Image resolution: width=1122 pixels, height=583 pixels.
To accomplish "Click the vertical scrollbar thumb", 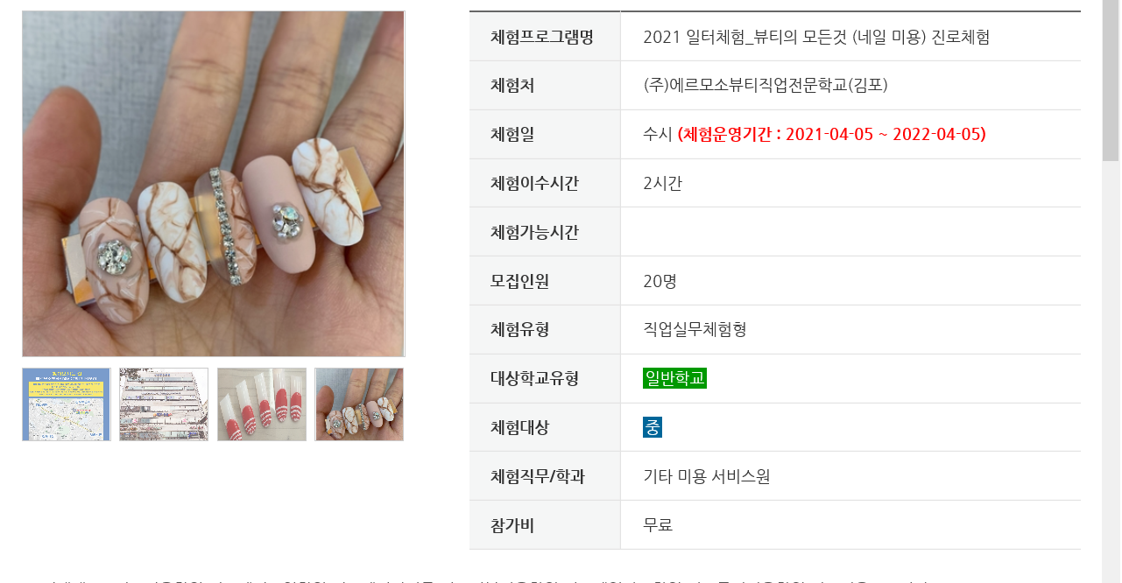I will [1111, 81].
